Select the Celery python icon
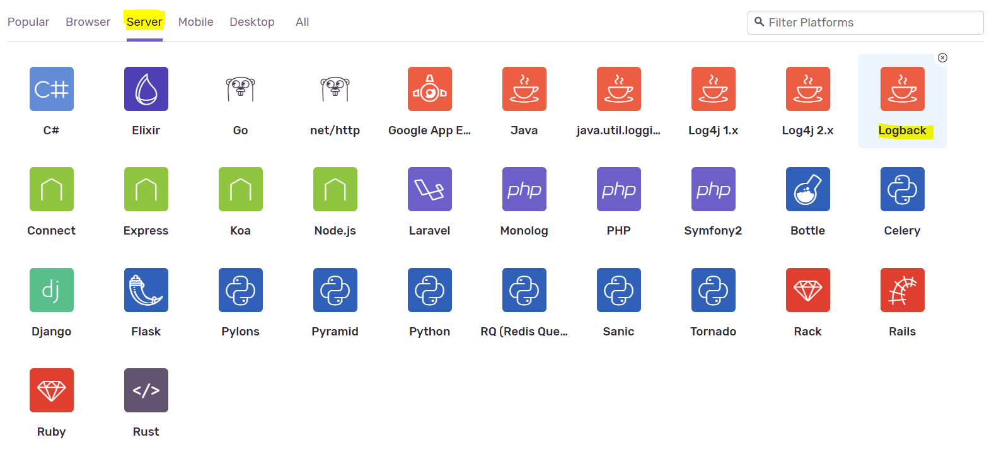Screen dimensions: 994x459 pyautogui.click(x=903, y=189)
